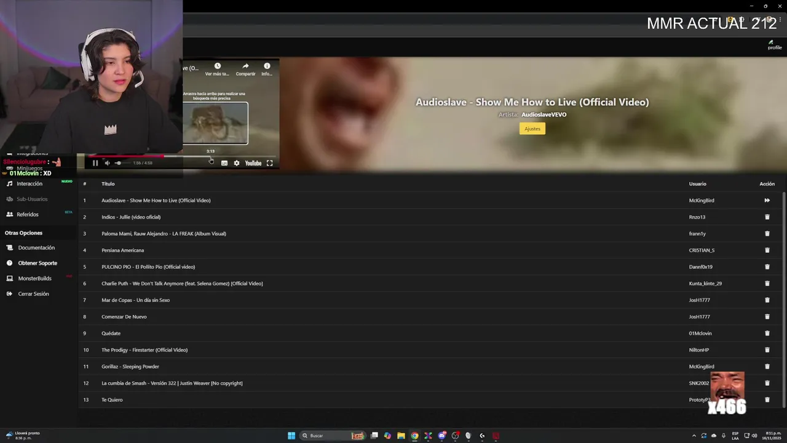
Task: Click the title Te Quiero
Action: pos(112,399)
